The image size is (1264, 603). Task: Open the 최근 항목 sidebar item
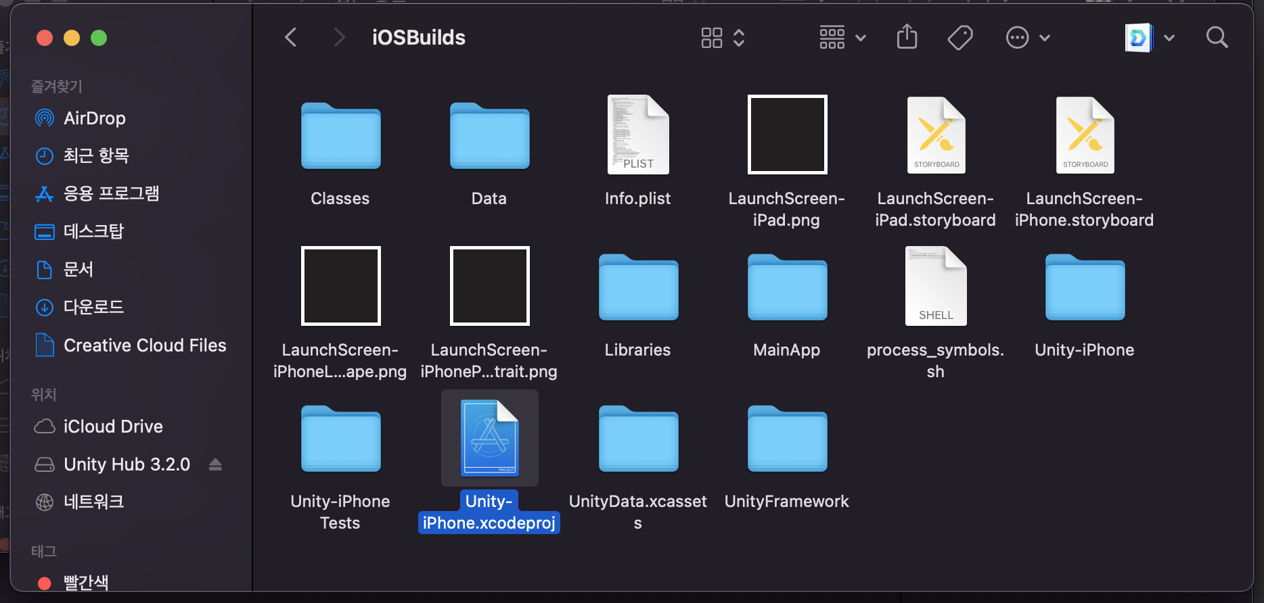coord(81,156)
